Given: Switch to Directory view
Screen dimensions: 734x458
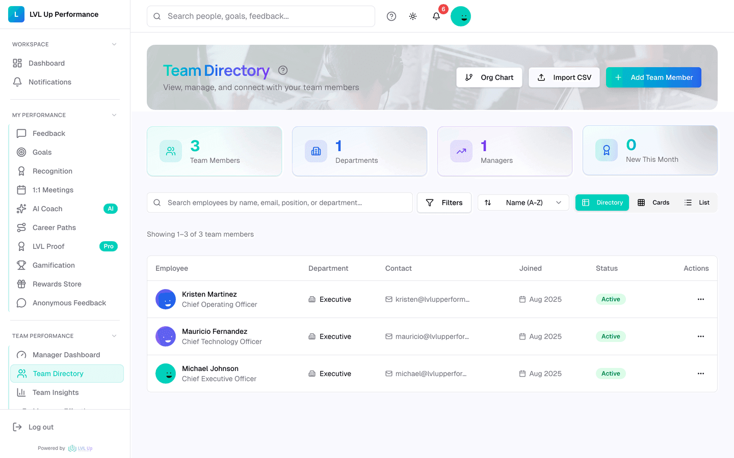Looking at the screenshot, I should [x=602, y=203].
